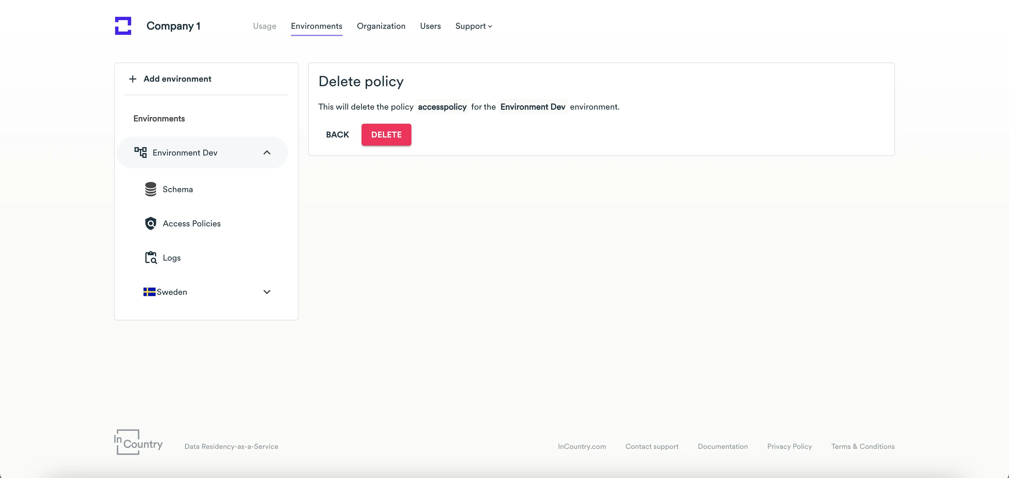This screenshot has width=1009, height=478.
Task: Expand the Sweden country section
Action: click(x=267, y=292)
